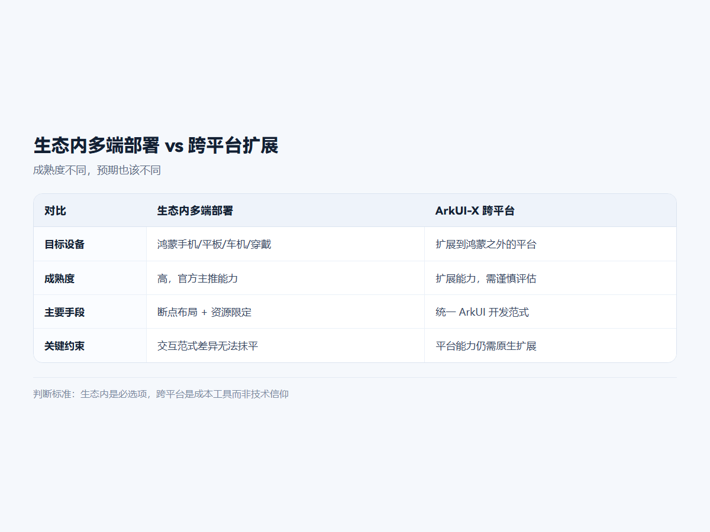The height and width of the screenshot is (532, 710).
Task: Click the cell '交互范式差异无法抹平'
Action: click(x=285, y=346)
